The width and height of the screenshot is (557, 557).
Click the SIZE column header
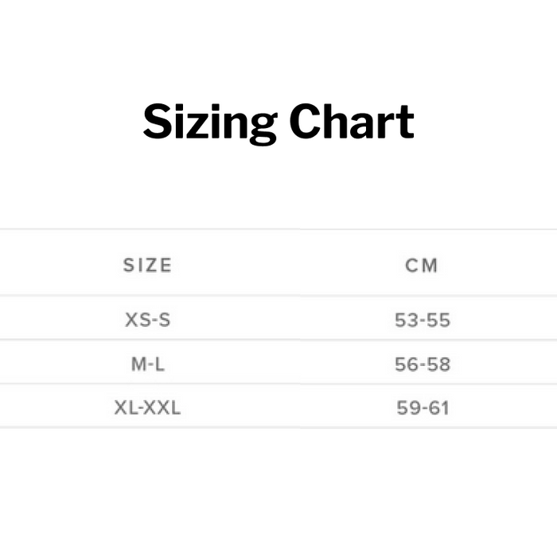147,265
